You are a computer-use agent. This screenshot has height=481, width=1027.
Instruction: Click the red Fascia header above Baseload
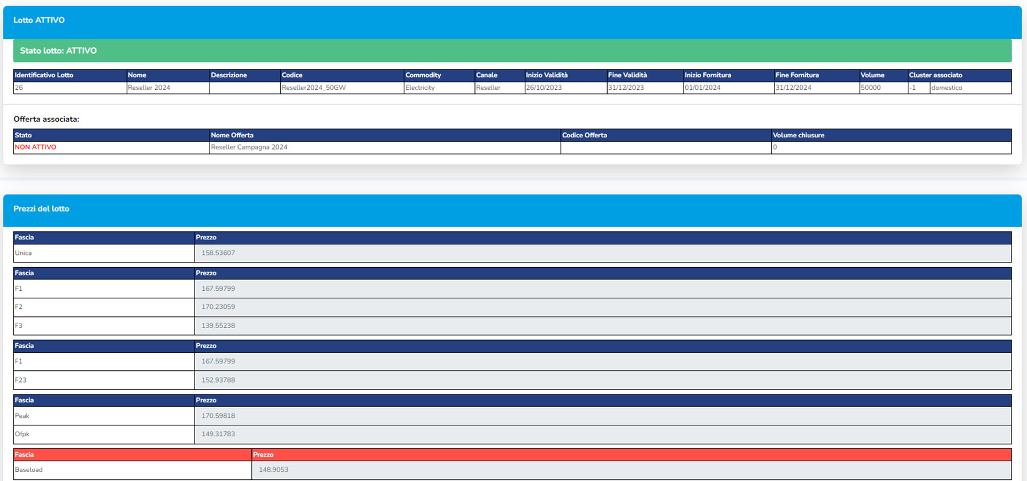point(25,455)
